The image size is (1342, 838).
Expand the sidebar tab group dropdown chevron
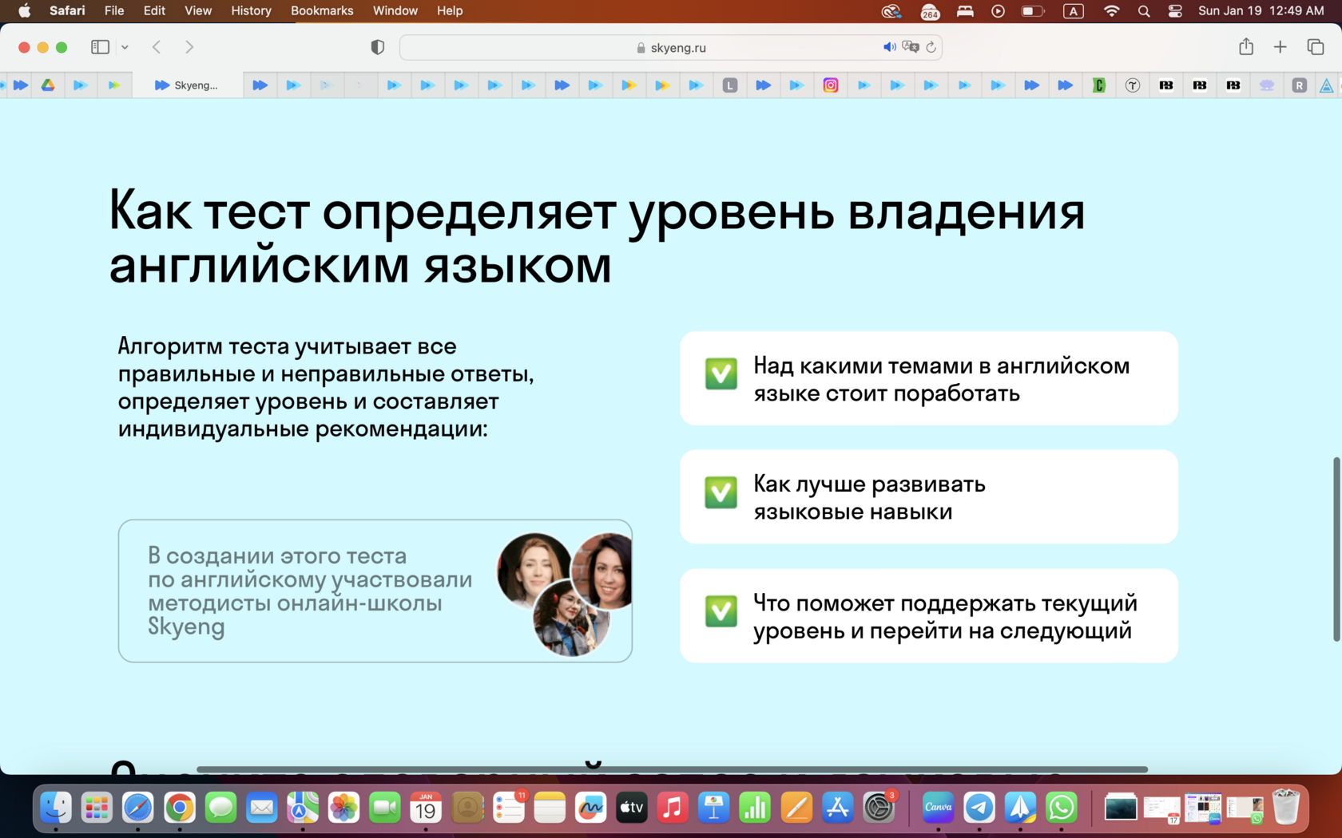(x=125, y=47)
